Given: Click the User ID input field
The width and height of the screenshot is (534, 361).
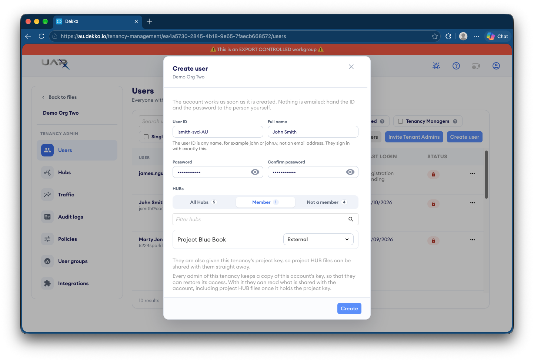Looking at the screenshot, I should pos(218,132).
